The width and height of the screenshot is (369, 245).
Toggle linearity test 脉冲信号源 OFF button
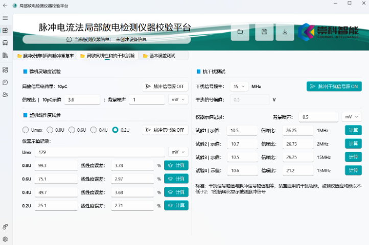pyautogui.click(x=165, y=130)
